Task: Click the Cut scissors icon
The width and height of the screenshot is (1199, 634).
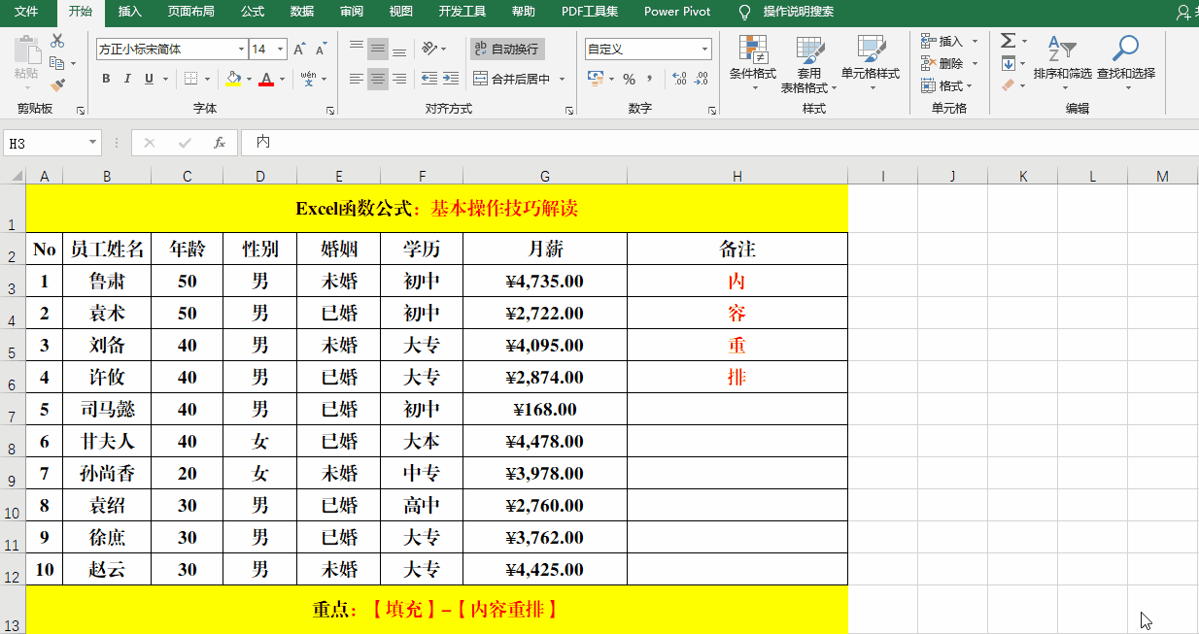Action: tap(57, 41)
